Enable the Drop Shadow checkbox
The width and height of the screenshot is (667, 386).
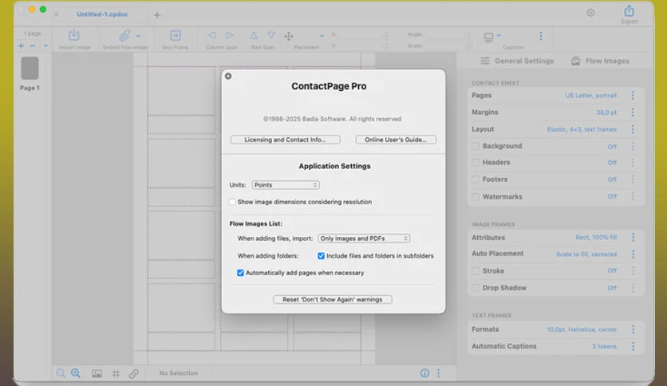coord(476,288)
